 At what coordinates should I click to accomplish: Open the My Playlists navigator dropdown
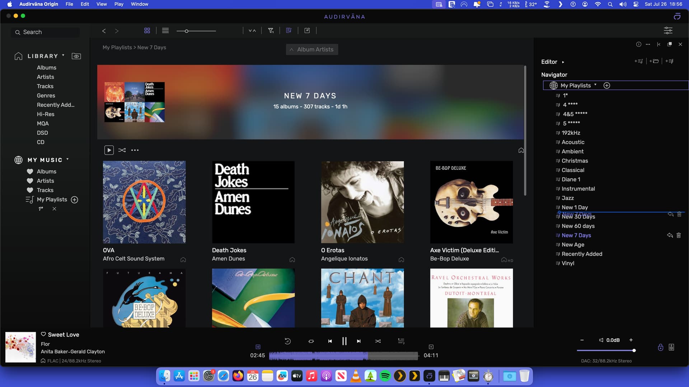(x=595, y=85)
